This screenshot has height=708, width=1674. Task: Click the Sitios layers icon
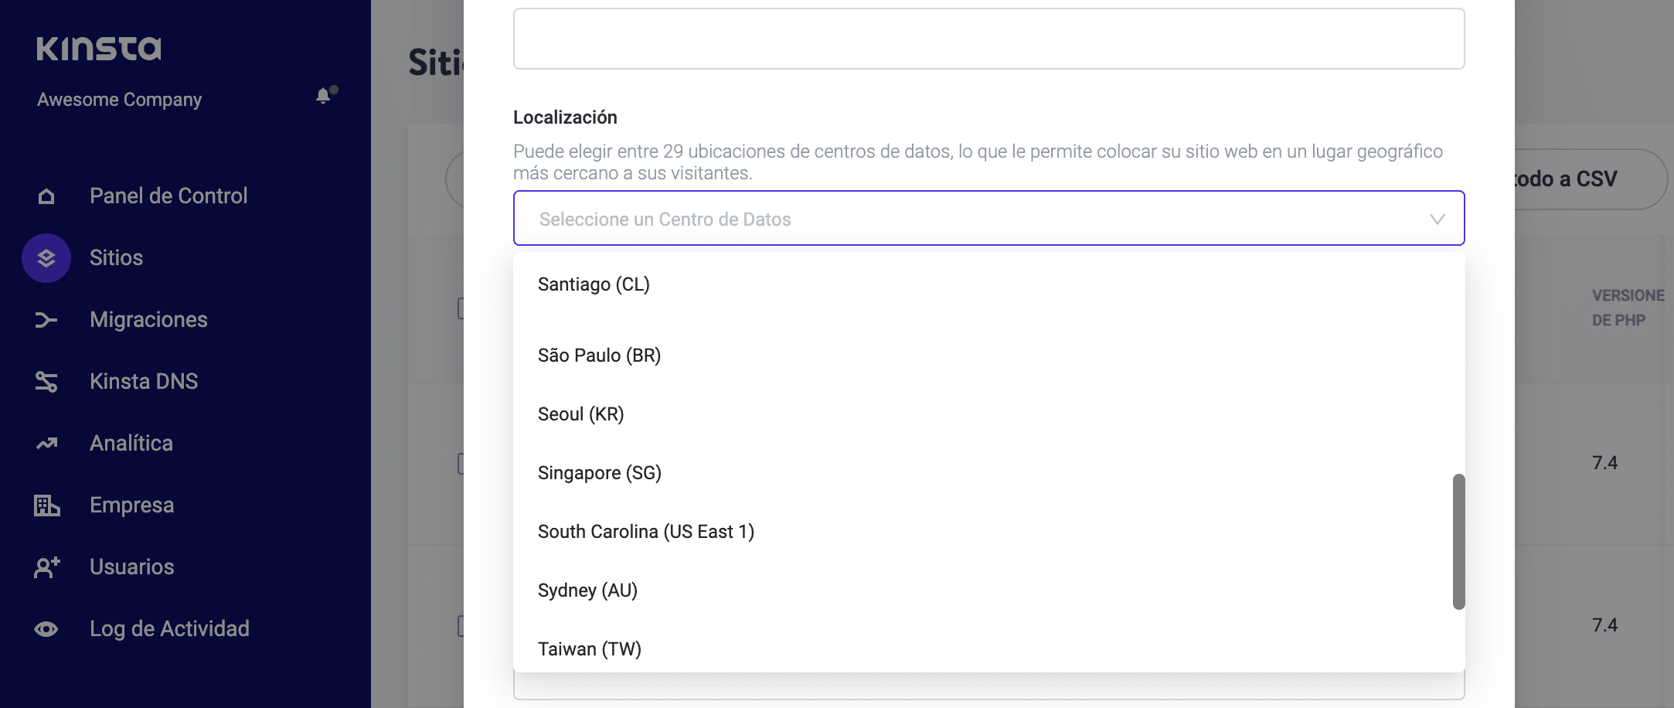click(46, 258)
